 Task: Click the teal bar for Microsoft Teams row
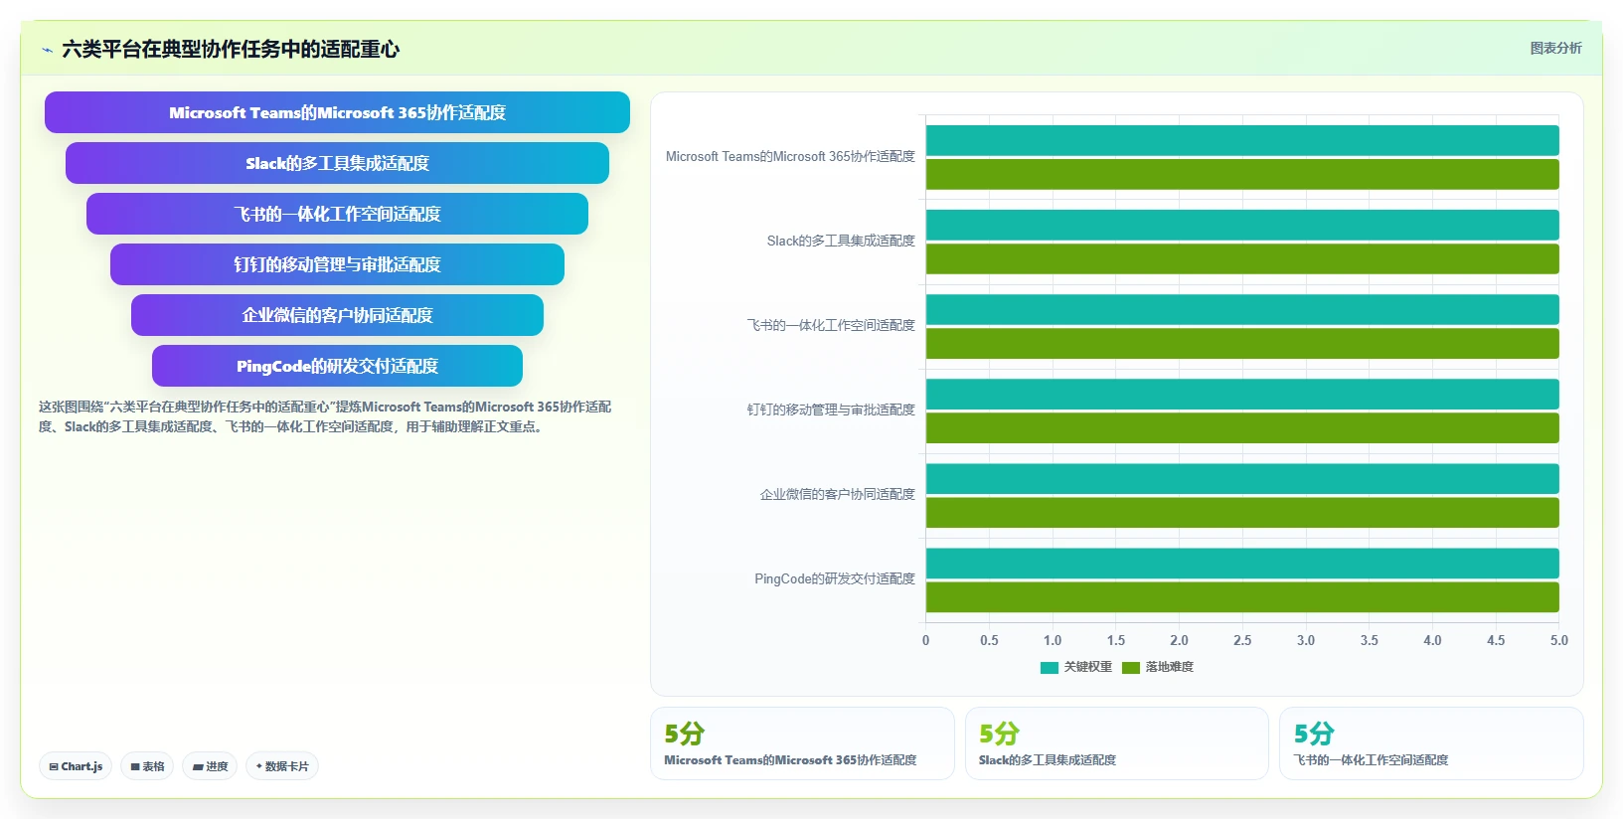(1242, 140)
